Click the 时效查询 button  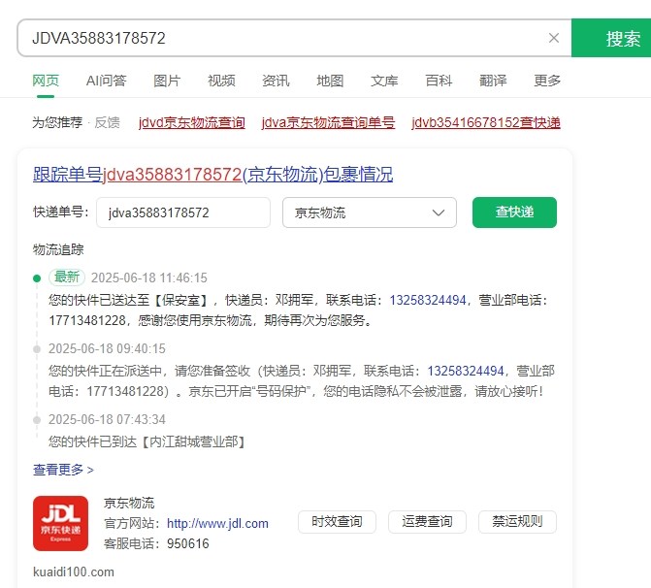click(337, 522)
